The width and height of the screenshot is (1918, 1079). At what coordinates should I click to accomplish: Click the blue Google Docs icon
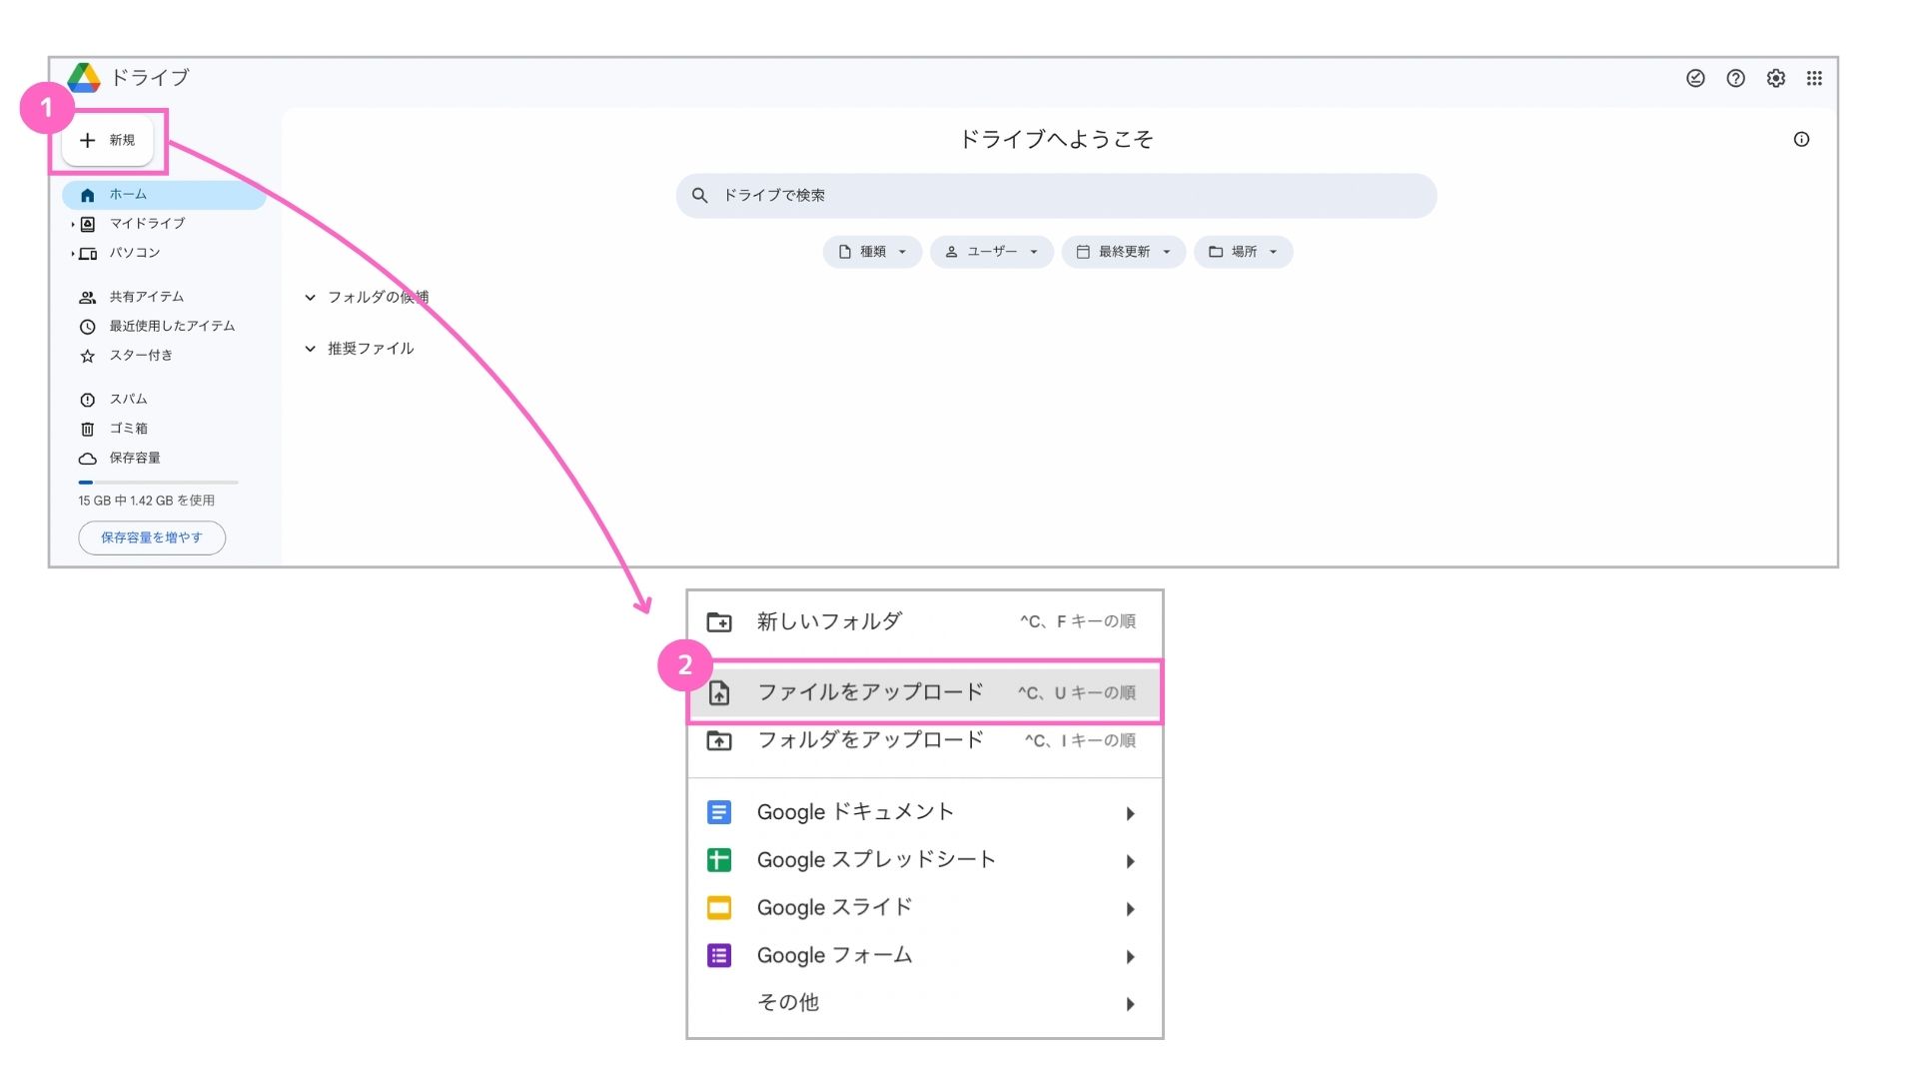pos(719,812)
